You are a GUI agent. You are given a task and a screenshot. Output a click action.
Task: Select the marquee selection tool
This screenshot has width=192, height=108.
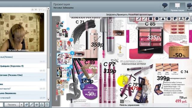click(x=132, y=19)
